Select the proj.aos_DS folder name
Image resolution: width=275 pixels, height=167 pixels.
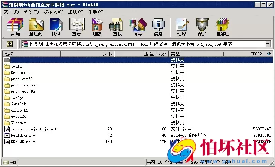pos(23,92)
